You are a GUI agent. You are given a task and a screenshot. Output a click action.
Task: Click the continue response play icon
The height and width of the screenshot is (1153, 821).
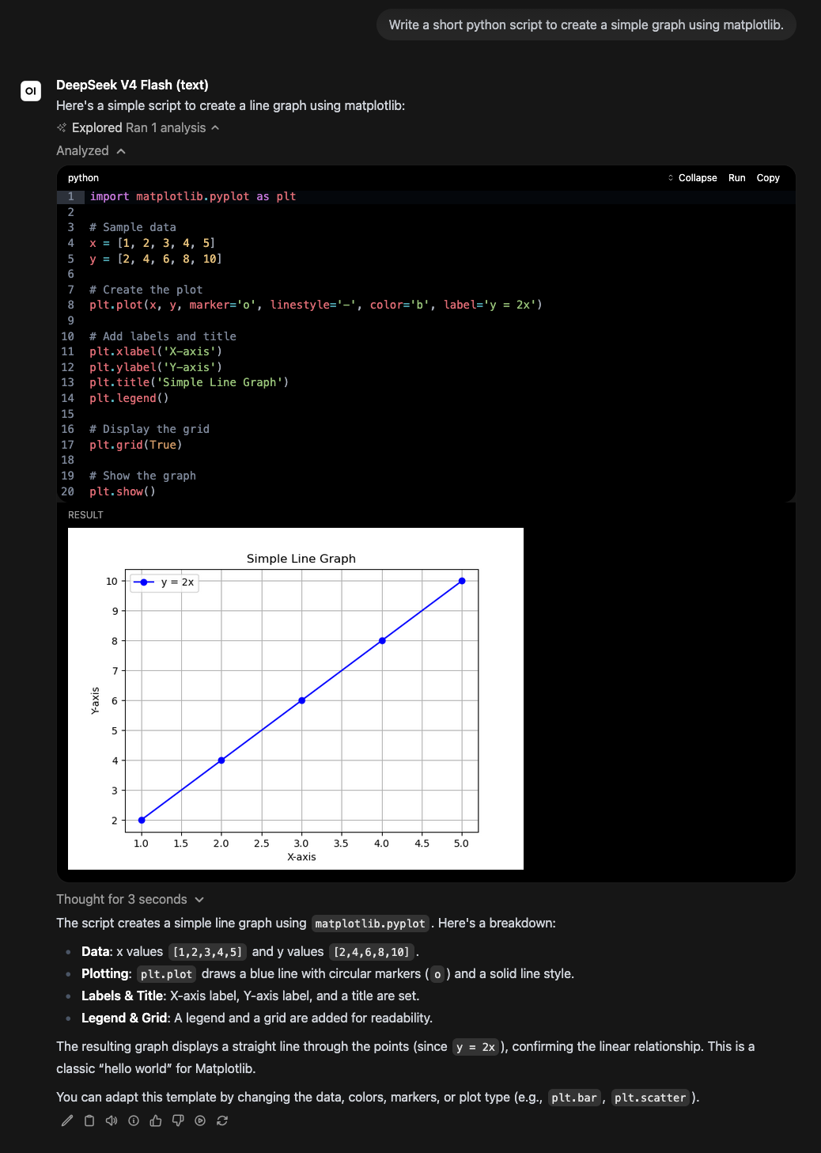point(200,1121)
